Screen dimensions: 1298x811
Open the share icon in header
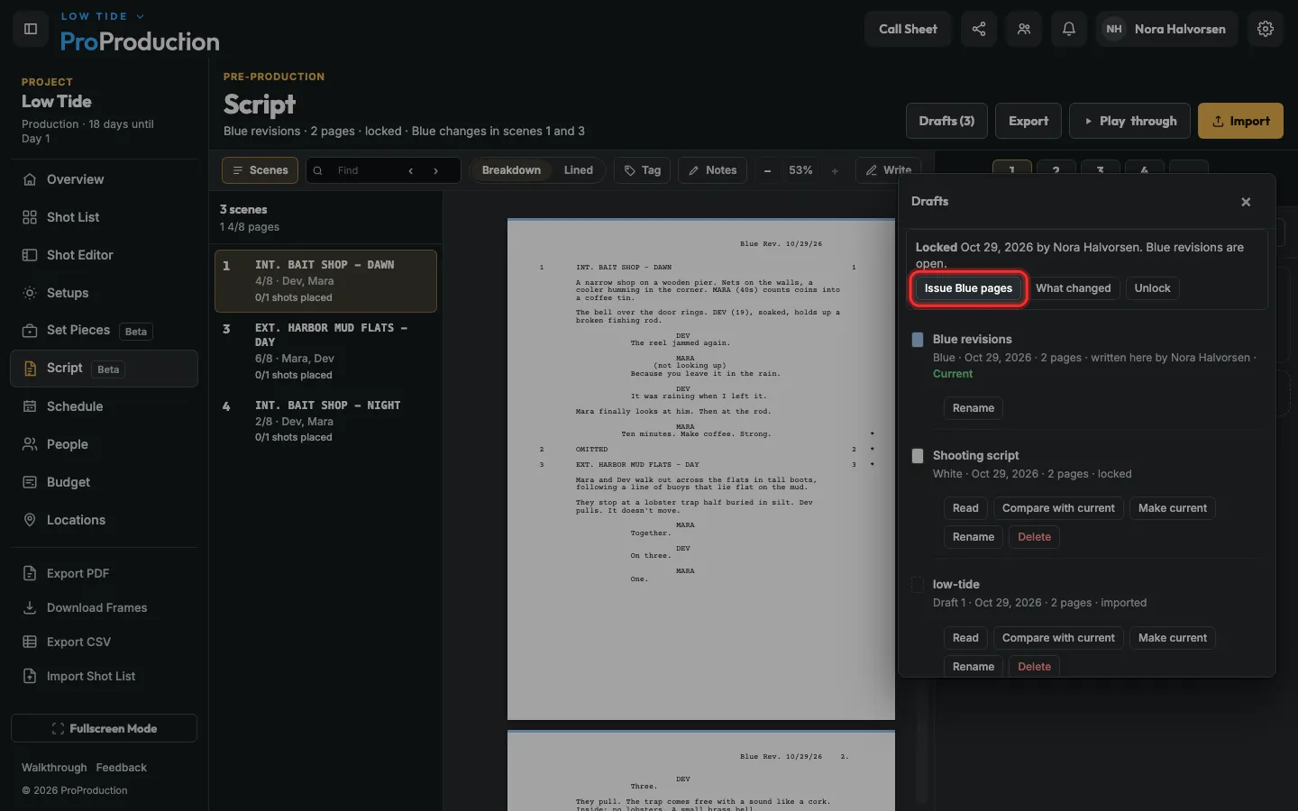[979, 29]
